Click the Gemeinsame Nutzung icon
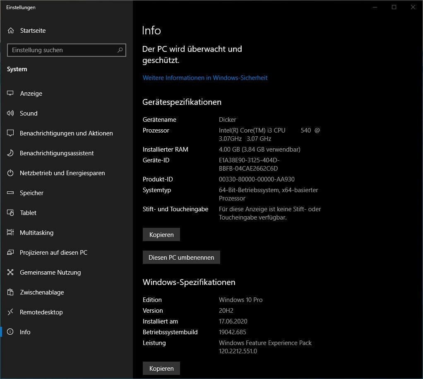 tap(10, 272)
